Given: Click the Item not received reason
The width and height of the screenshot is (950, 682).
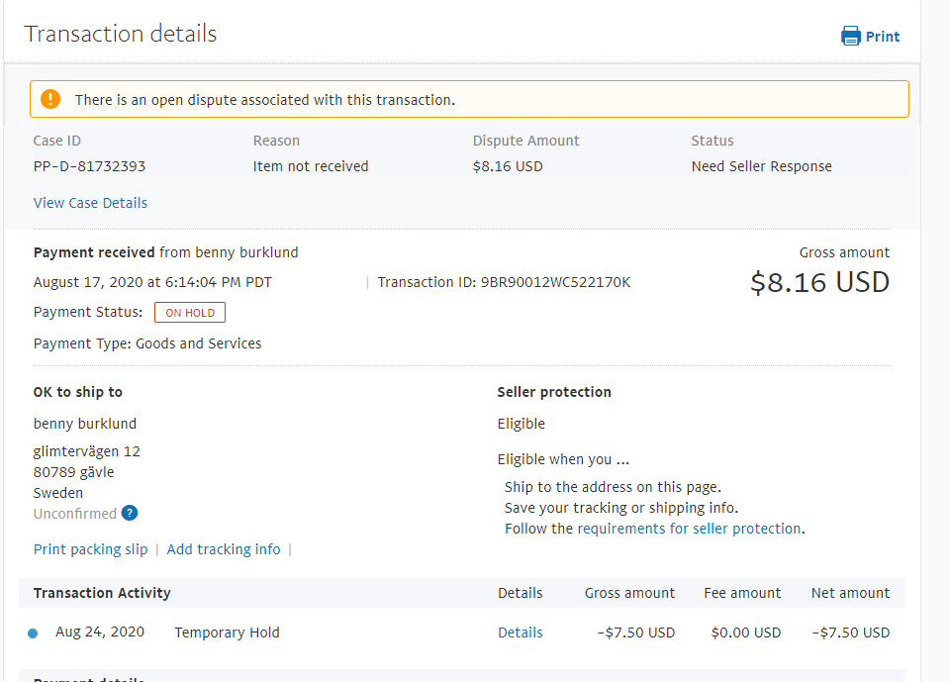Looking at the screenshot, I should click(x=310, y=166).
